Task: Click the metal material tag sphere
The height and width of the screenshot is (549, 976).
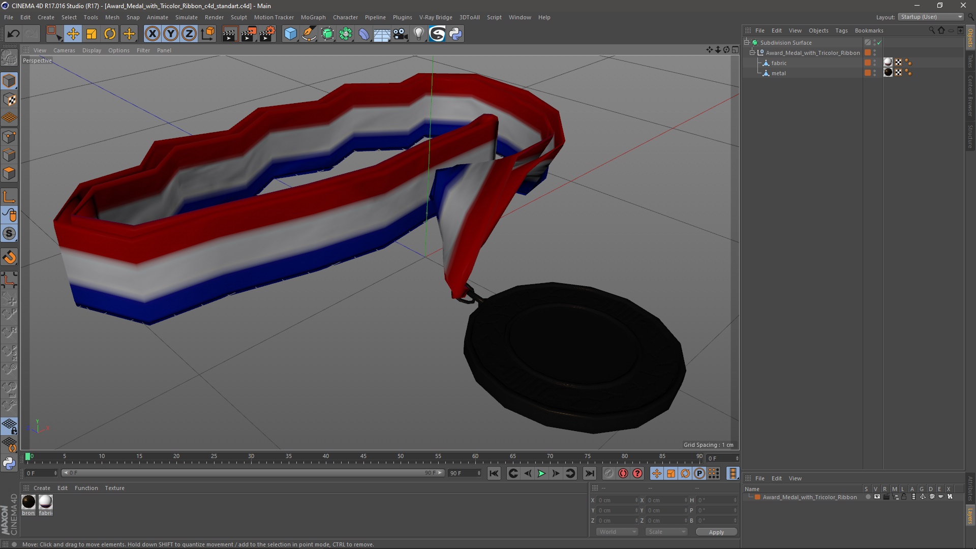Action: [888, 73]
